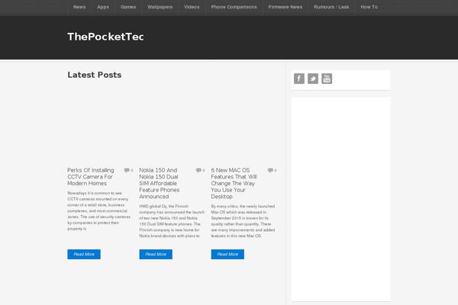Click the ThePocketTec site title
Image resolution: width=458 pixels, height=305 pixels.
click(x=106, y=37)
